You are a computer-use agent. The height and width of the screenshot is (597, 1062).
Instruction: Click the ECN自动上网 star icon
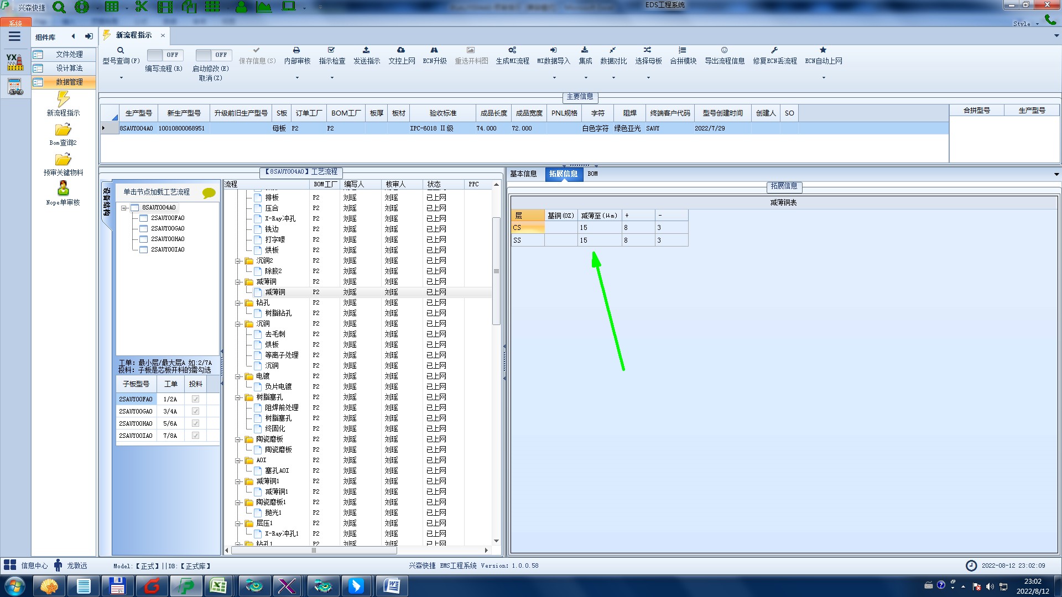coord(823,50)
